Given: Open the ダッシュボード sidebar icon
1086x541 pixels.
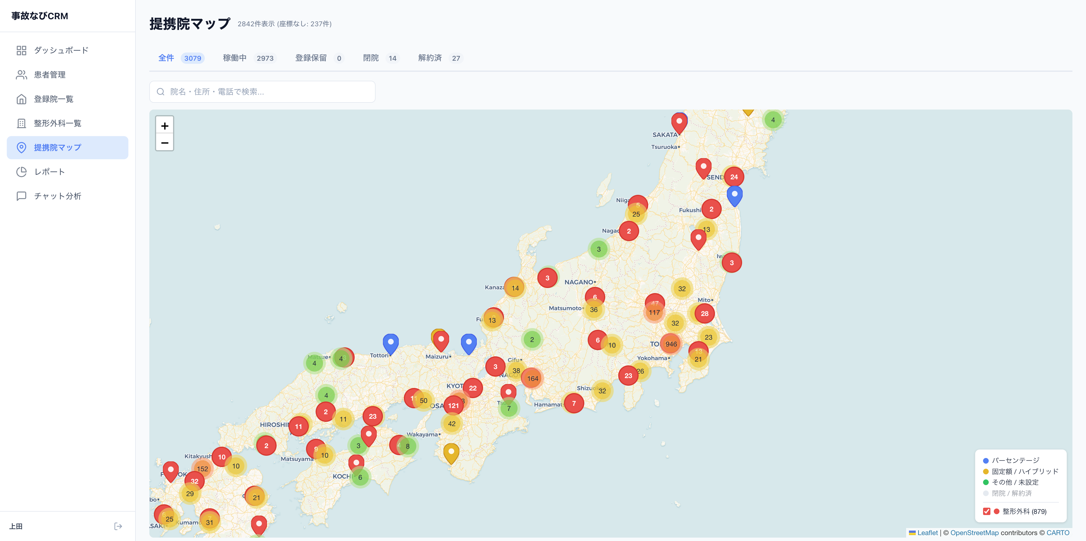Looking at the screenshot, I should [x=21, y=51].
